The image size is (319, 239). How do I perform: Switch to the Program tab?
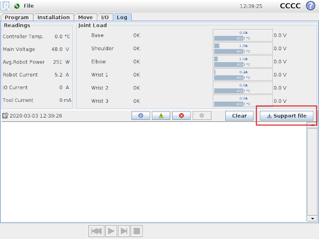[x=17, y=17]
